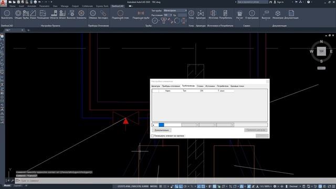Open the Decimal units dropdown in status bar
This screenshot has width=336, height=189.
[295, 186]
